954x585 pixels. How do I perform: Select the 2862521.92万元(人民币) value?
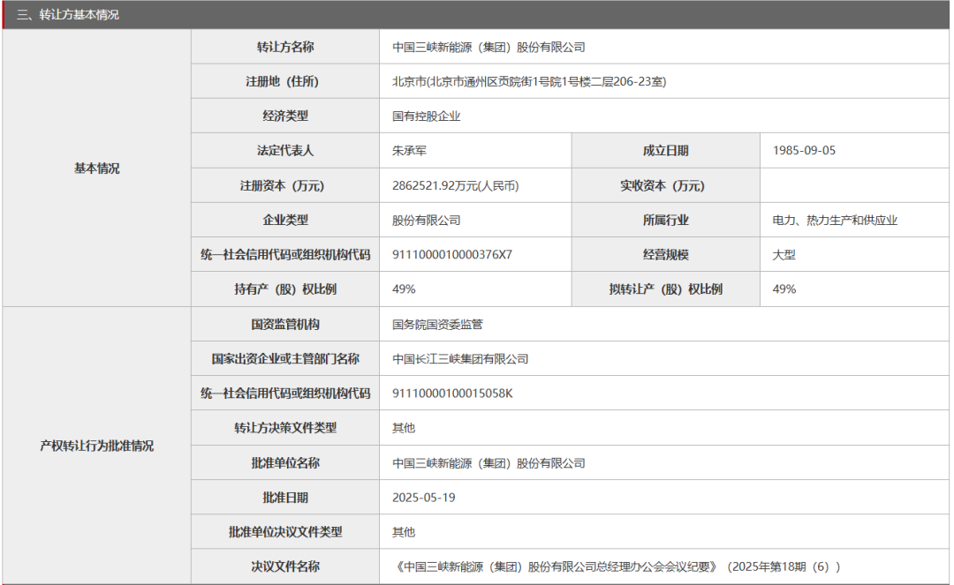tap(456, 186)
